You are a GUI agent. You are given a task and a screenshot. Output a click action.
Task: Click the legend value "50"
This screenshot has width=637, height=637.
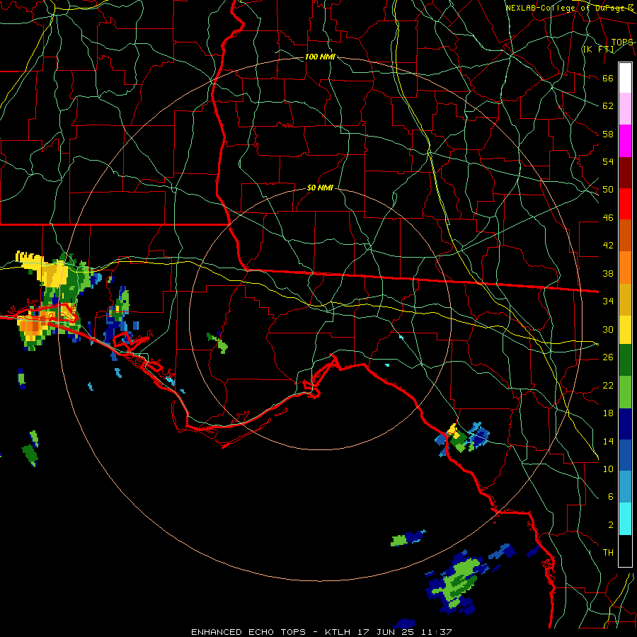608,189
